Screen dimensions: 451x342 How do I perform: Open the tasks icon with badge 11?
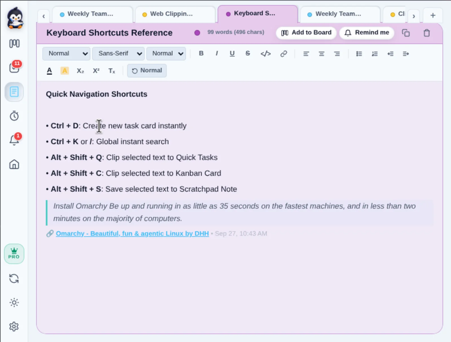(x=15, y=67)
